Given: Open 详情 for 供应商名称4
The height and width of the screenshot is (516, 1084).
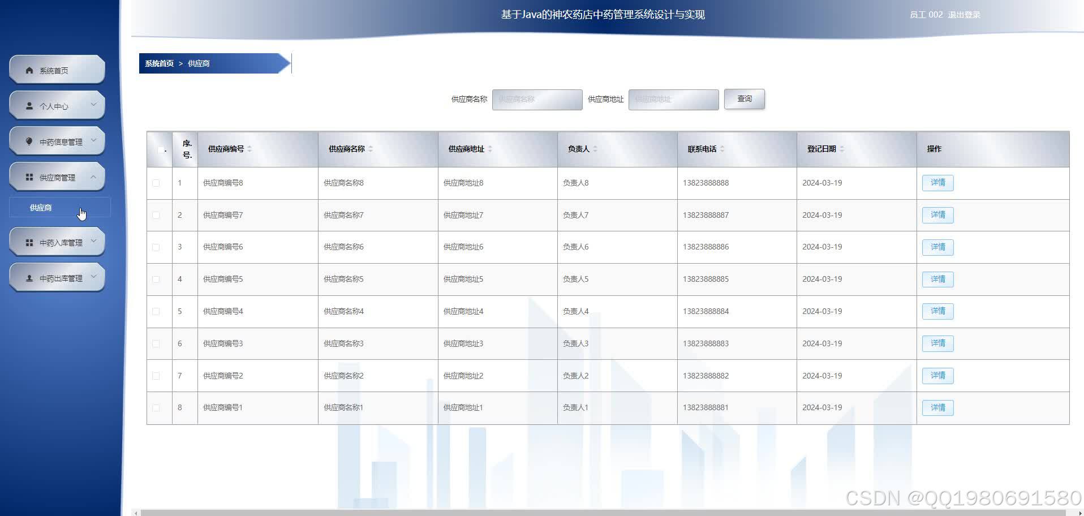Looking at the screenshot, I should (937, 311).
